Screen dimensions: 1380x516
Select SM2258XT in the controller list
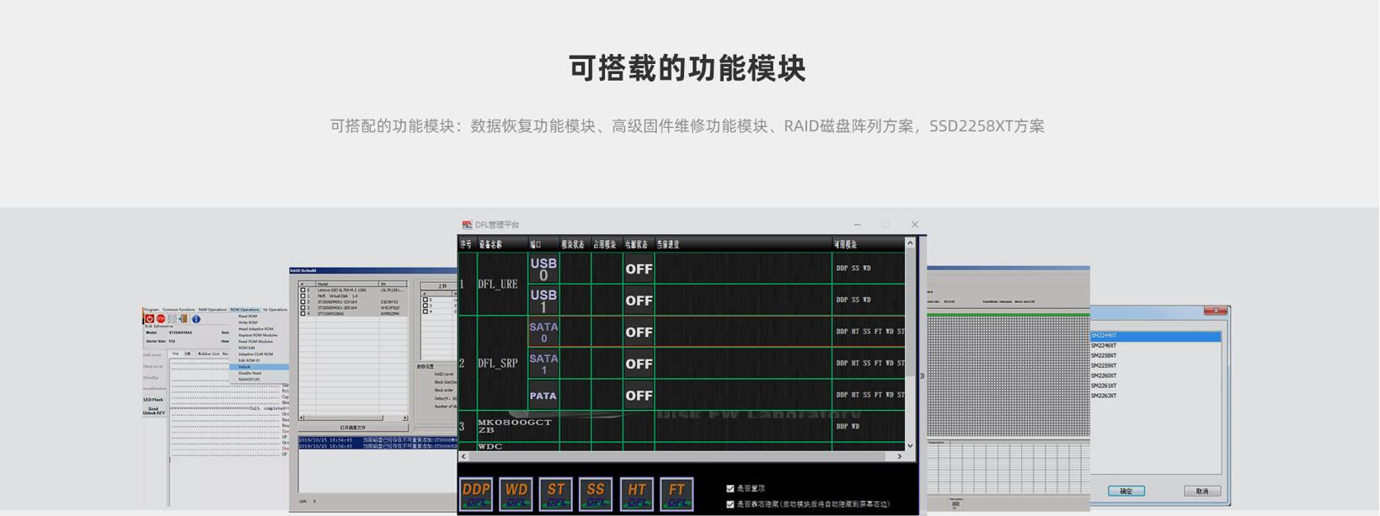tap(1104, 356)
